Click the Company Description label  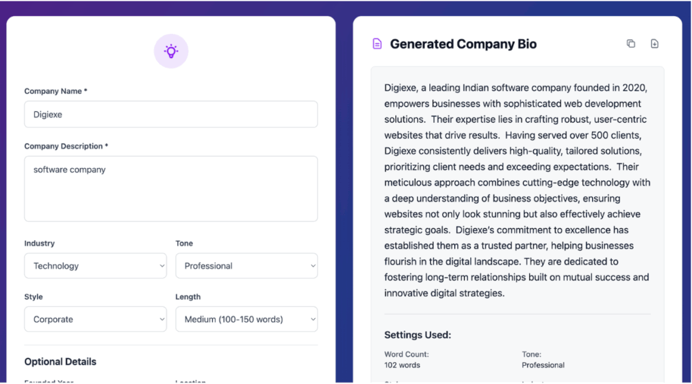66,146
